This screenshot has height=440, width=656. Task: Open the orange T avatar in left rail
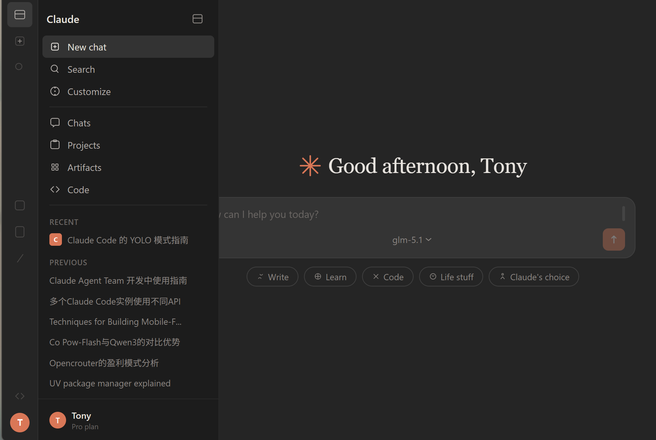(20, 423)
